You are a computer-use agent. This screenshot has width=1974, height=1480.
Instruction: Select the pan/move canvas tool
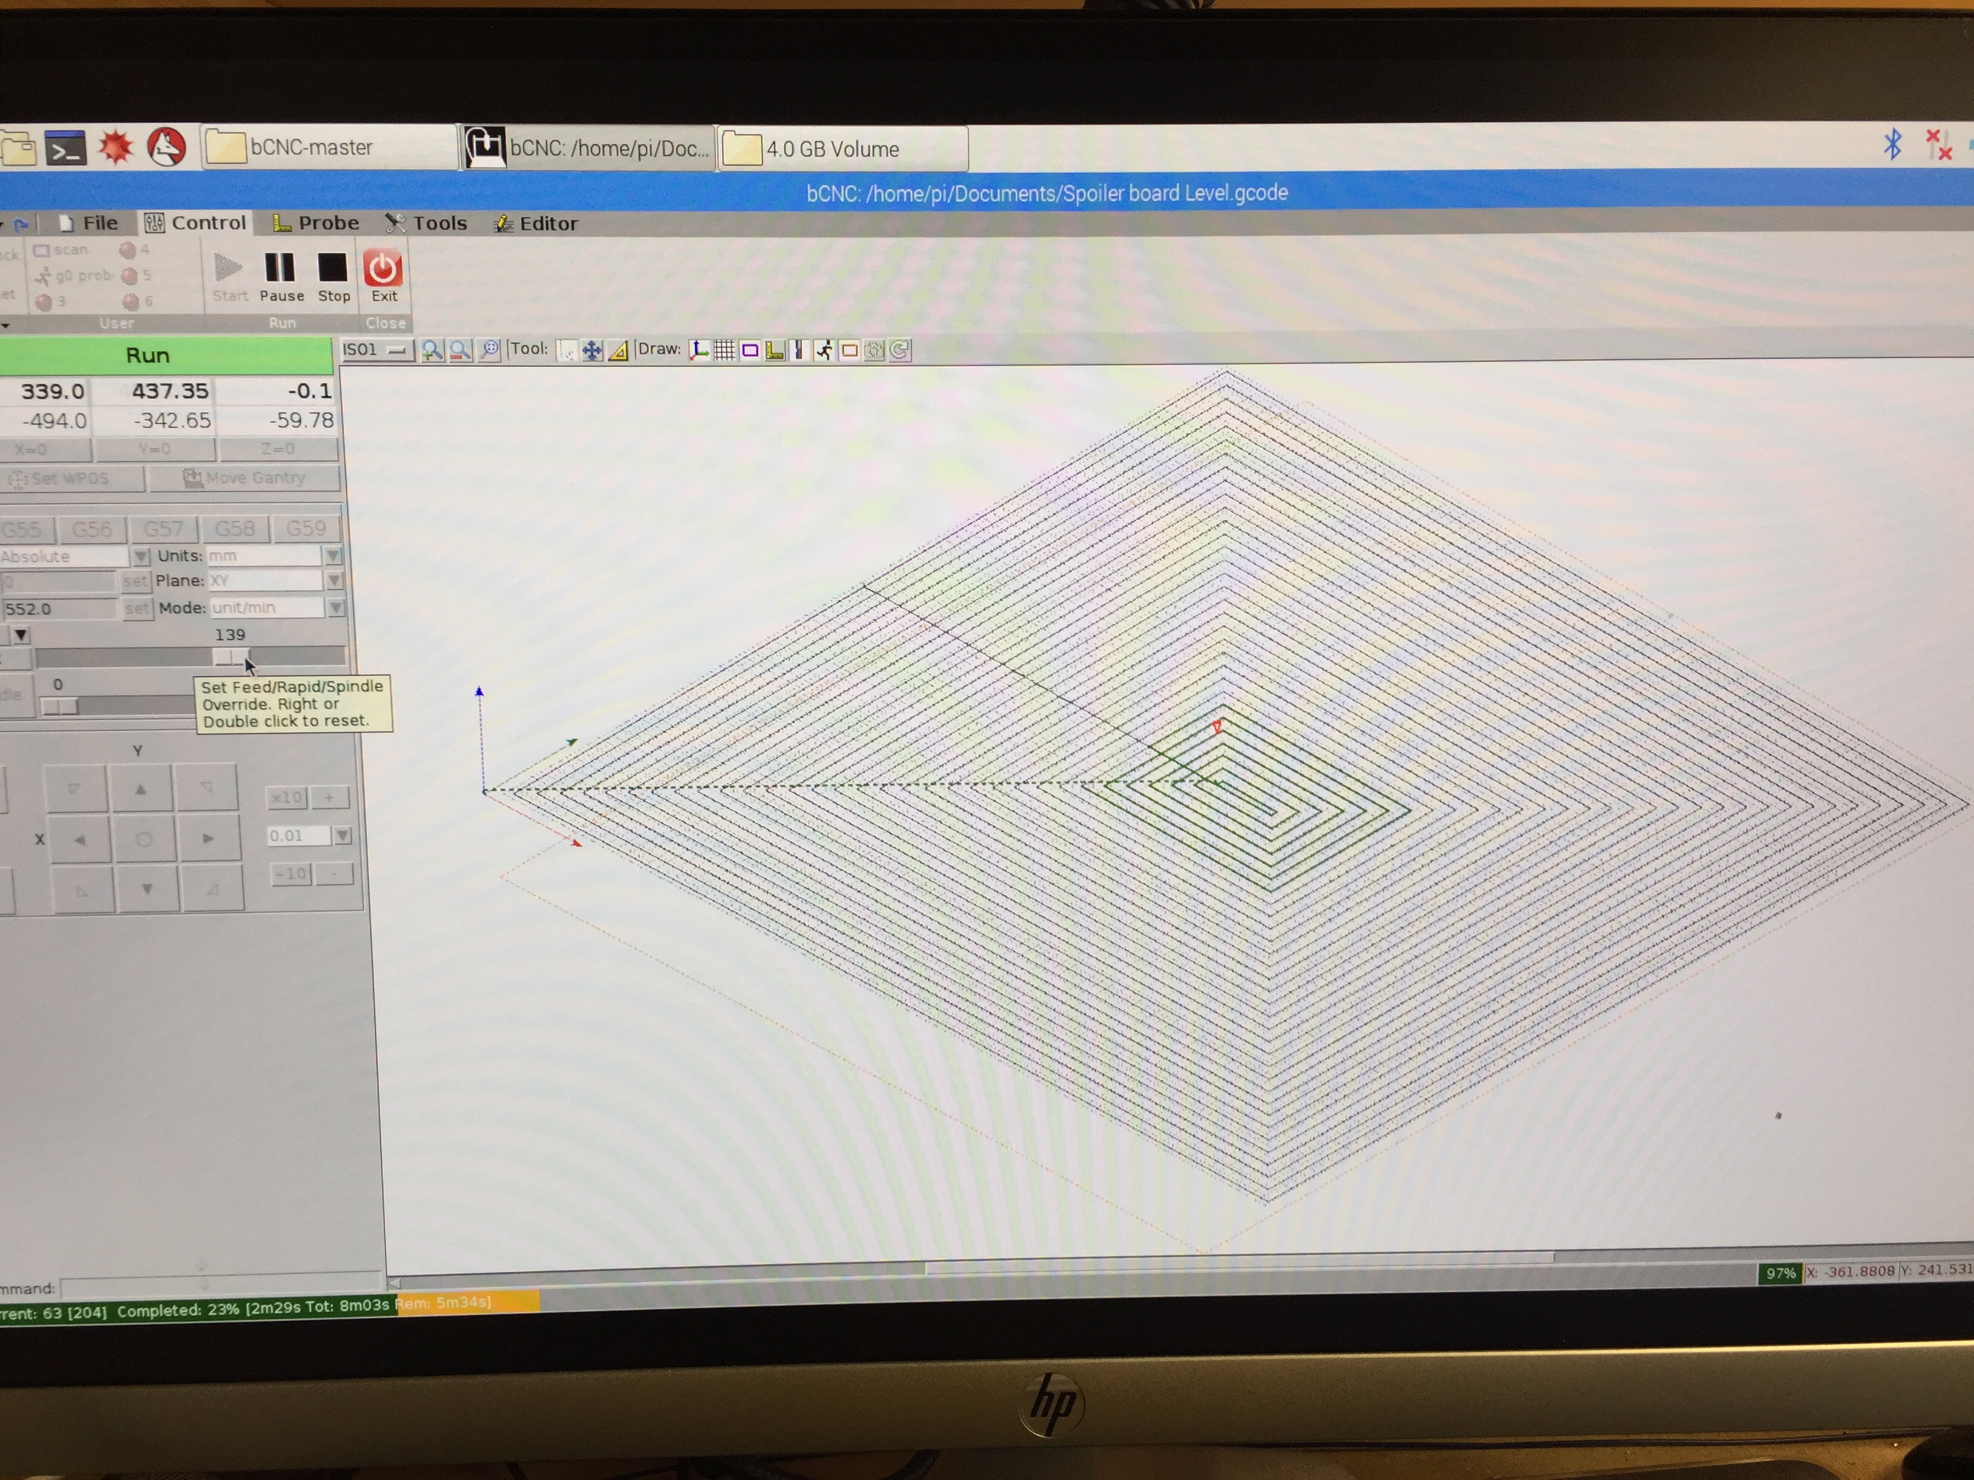click(x=591, y=351)
